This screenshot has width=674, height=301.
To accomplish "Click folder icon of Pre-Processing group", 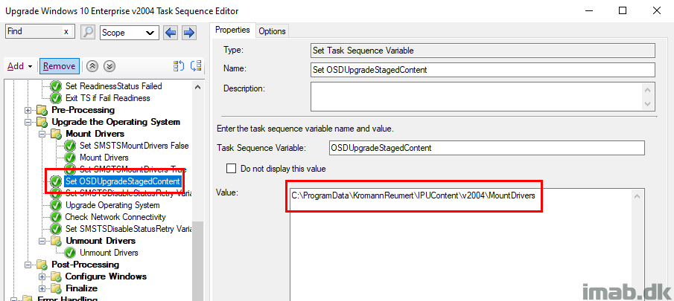I will tap(42, 110).
